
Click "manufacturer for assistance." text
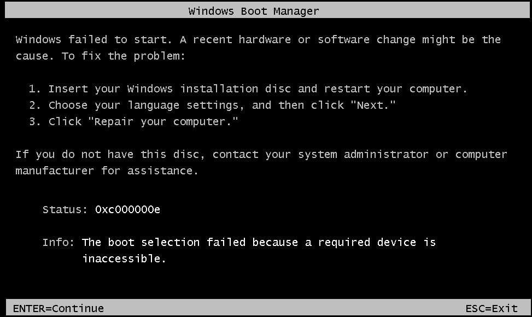coord(107,171)
